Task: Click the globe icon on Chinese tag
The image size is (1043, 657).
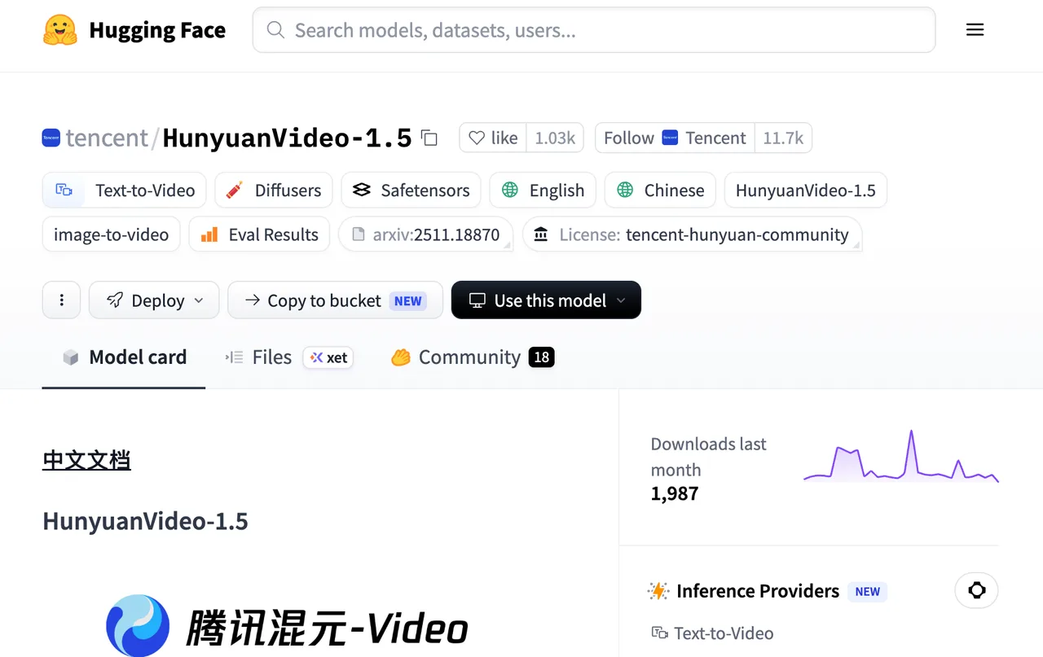Action: coord(625,190)
